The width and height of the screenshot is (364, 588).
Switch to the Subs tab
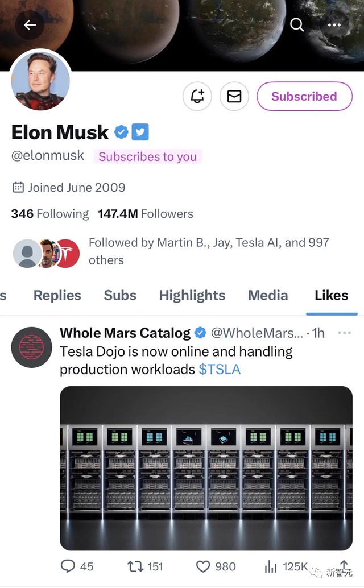pyautogui.click(x=120, y=295)
